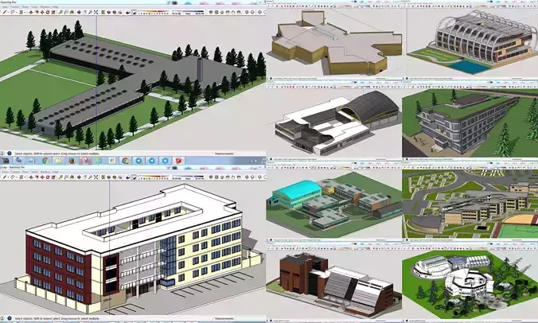Image resolution: width=538 pixels, height=323 pixels.
Task: Click the rightmost face style icon in white office building window
Action: tap(264, 177)
